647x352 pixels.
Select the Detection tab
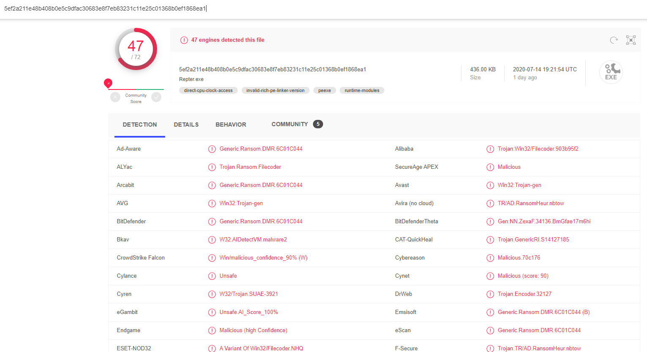139,125
